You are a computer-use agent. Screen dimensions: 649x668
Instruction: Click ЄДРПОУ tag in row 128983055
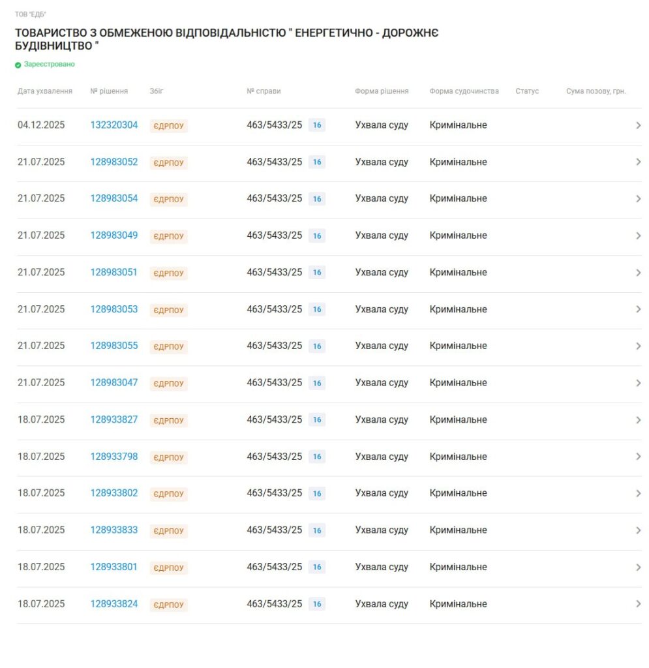(169, 347)
